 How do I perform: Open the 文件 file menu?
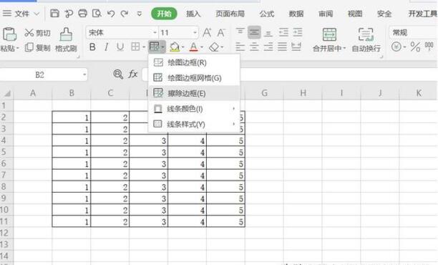pos(21,14)
